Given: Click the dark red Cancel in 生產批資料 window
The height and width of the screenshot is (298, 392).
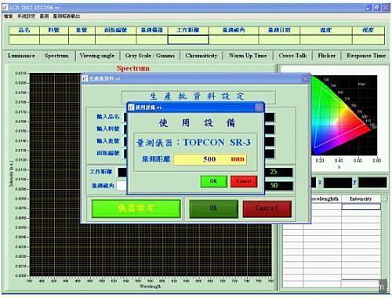Looking at the screenshot, I should 267,209.
